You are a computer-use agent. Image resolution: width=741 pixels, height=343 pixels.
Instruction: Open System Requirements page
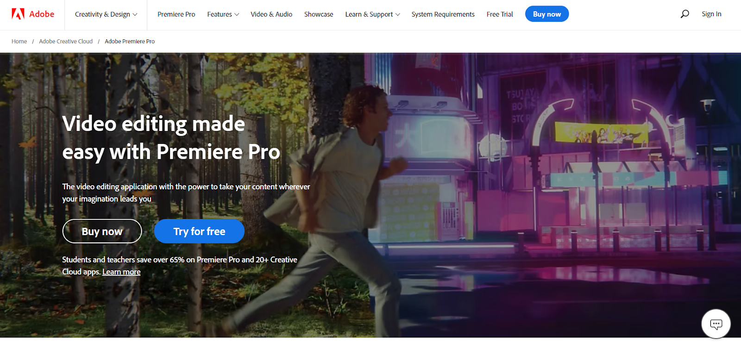click(x=443, y=14)
